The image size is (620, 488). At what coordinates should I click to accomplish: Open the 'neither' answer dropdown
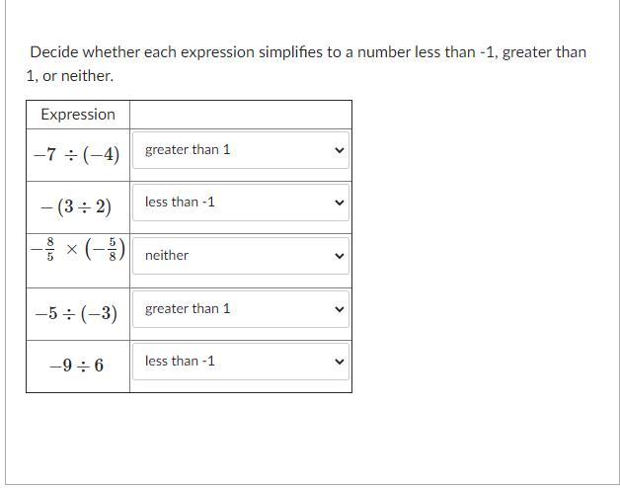240,255
